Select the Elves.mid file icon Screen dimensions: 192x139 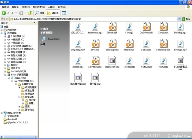[95, 44]
